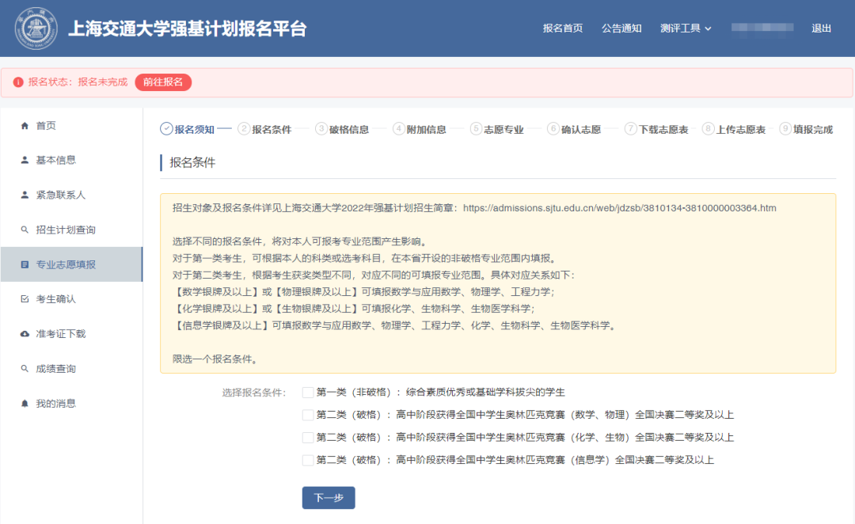
Task: Open 紧急联系人 via its sidebar icon
Action: click(24, 195)
